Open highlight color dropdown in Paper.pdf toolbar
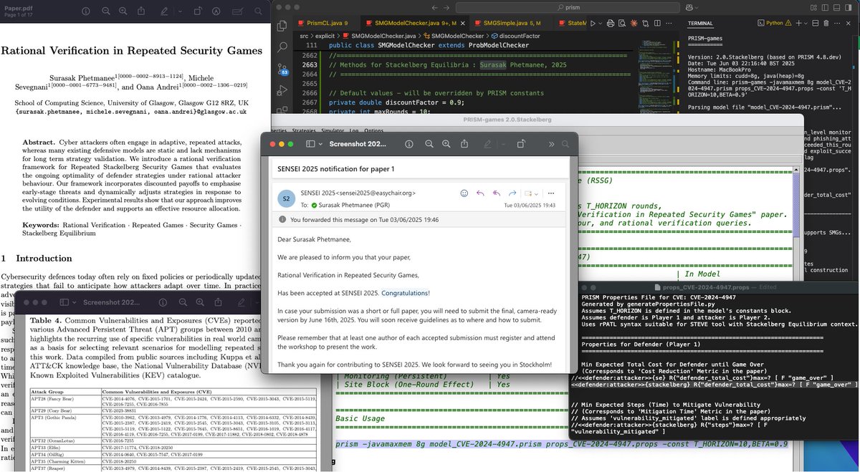The height and width of the screenshot is (472, 860). pos(180,11)
